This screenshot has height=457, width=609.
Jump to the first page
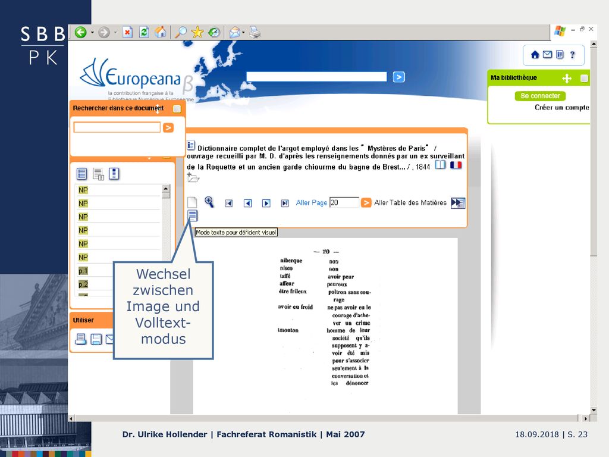point(229,204)
